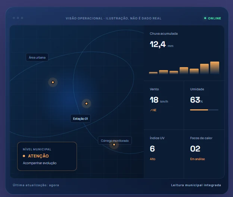Select the Estação 01 map label
Image resolution: width=233 pixels, height=197 pixels.
click(x=80, y=119)
